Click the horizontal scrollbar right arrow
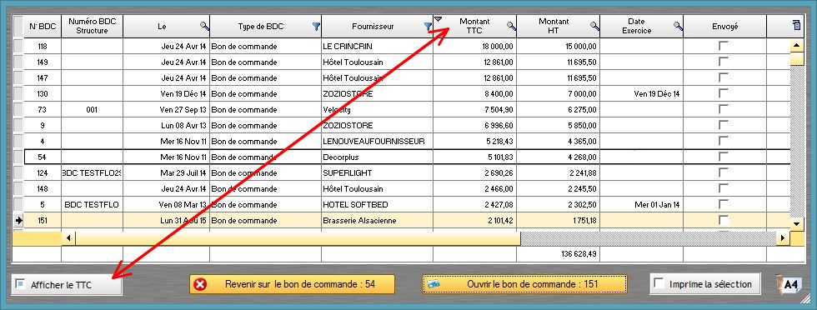817x310 pixels. 783,238
